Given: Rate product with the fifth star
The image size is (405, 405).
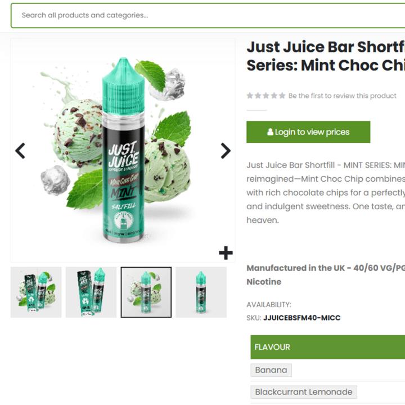Looking at the screenshot, I should click(x=282, y=96).
